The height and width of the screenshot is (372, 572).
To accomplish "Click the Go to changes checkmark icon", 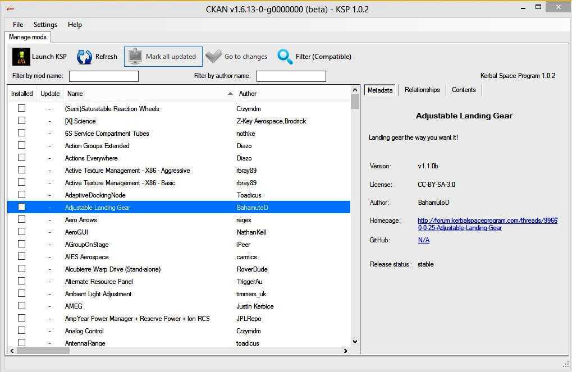I will pos(213,57).
